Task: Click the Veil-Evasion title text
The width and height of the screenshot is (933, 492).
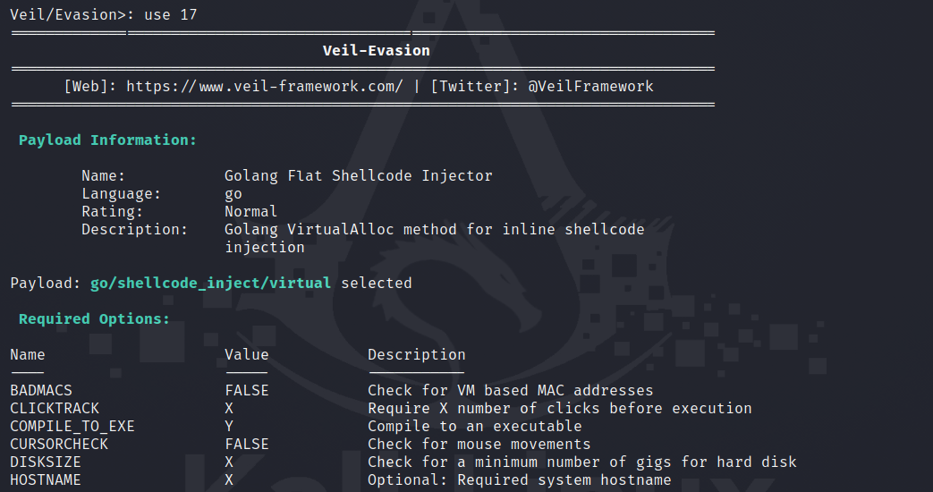Action: coord(376,51)
